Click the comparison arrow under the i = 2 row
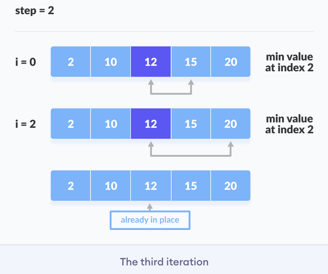 click(x=190, y=155)
